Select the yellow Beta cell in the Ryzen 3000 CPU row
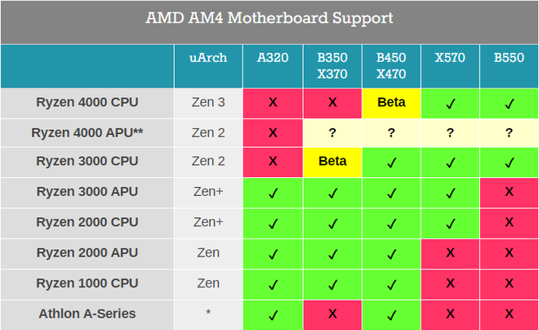Viewport: 539px width, 330px height. click(332, 162)
